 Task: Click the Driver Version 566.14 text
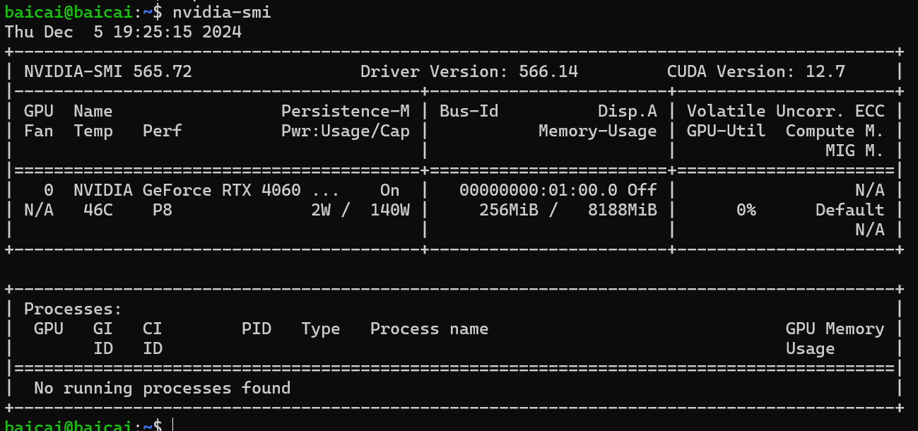469,71
